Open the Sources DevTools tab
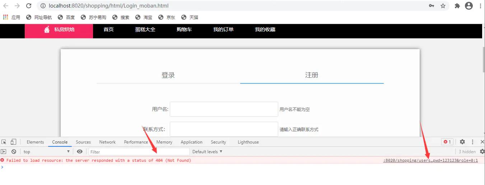This screenshot has height=185, width=485. click(83, 142)
